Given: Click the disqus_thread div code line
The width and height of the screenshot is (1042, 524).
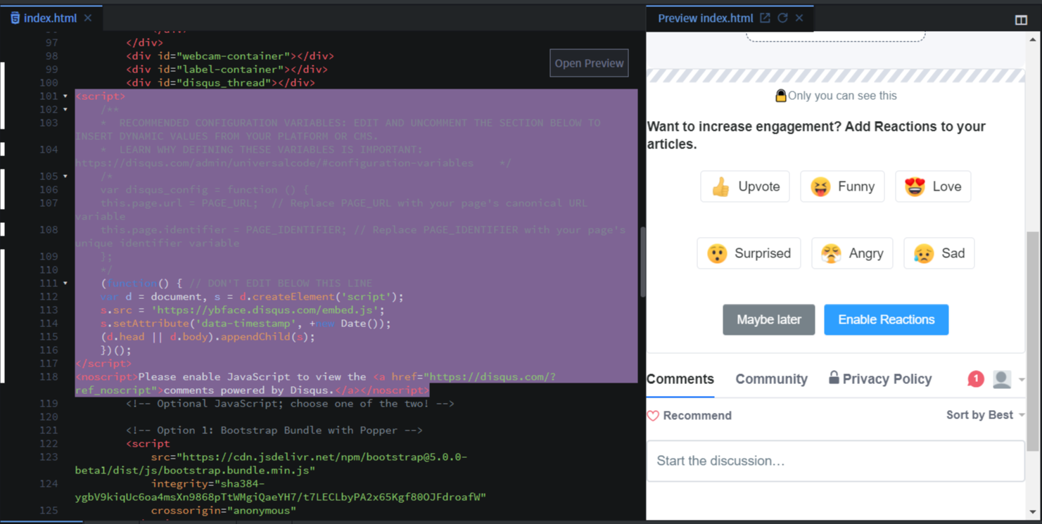Looking at the screenshot, I should [x=220, y=83].
